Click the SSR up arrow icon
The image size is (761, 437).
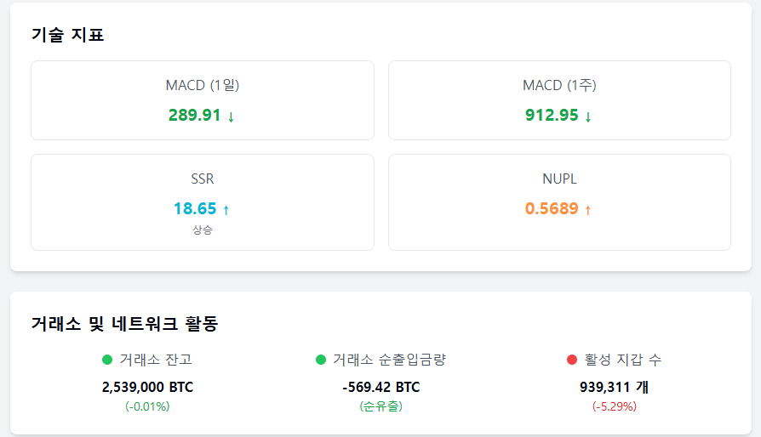coord(226,210)
